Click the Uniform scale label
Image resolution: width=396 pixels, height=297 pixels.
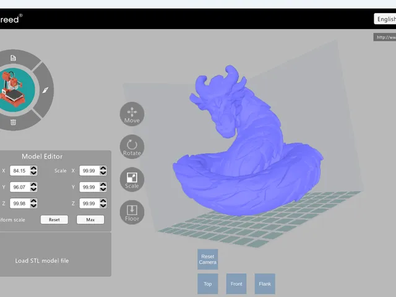[x=12, y=220]
